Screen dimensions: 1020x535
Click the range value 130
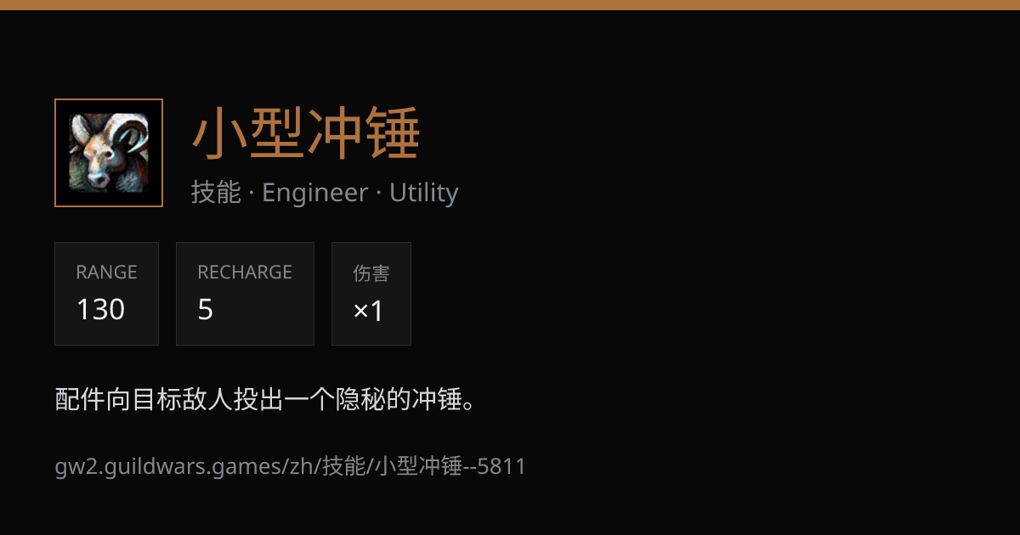click(100, 309)
